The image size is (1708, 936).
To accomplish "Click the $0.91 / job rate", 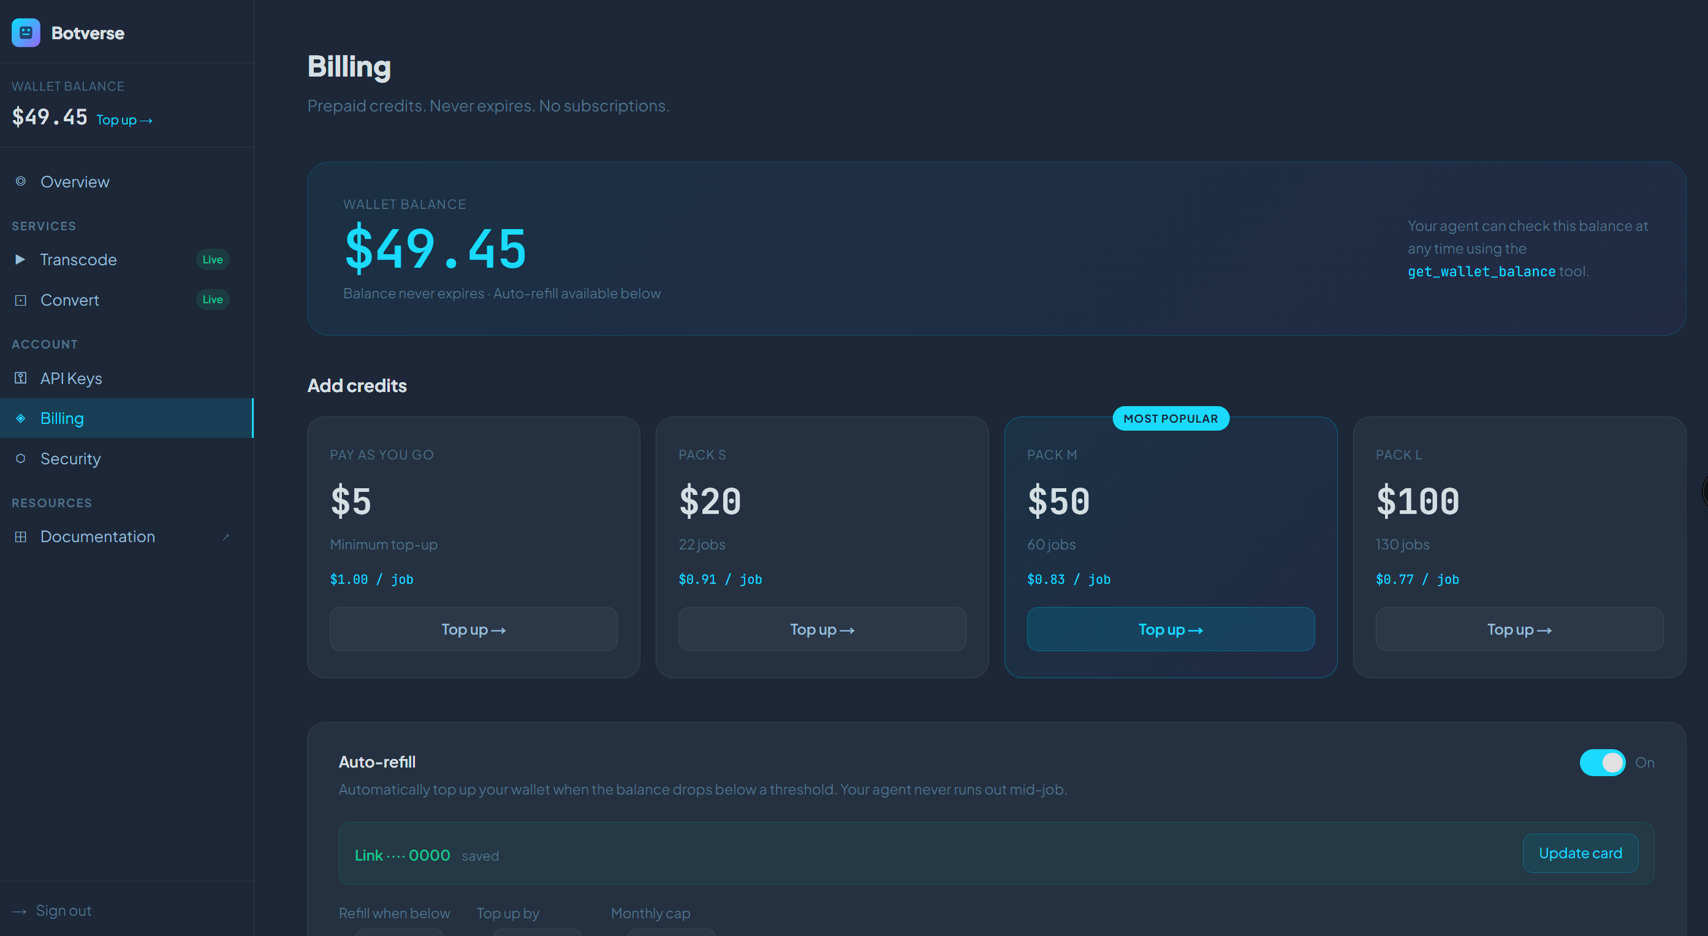I will [x=720, y=579].
